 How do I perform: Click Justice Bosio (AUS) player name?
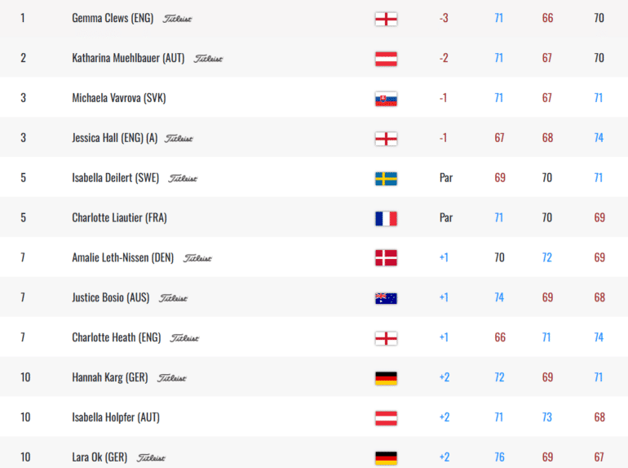111,297
